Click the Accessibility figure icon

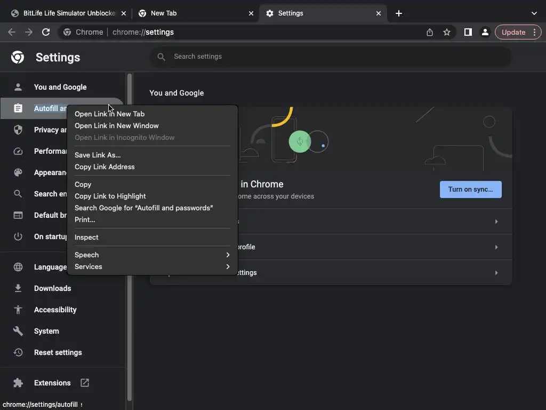coord(18,309)
